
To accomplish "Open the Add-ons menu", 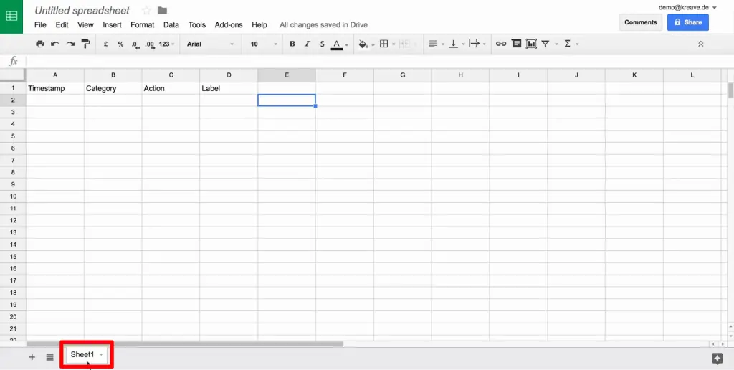I will point(229,25).
